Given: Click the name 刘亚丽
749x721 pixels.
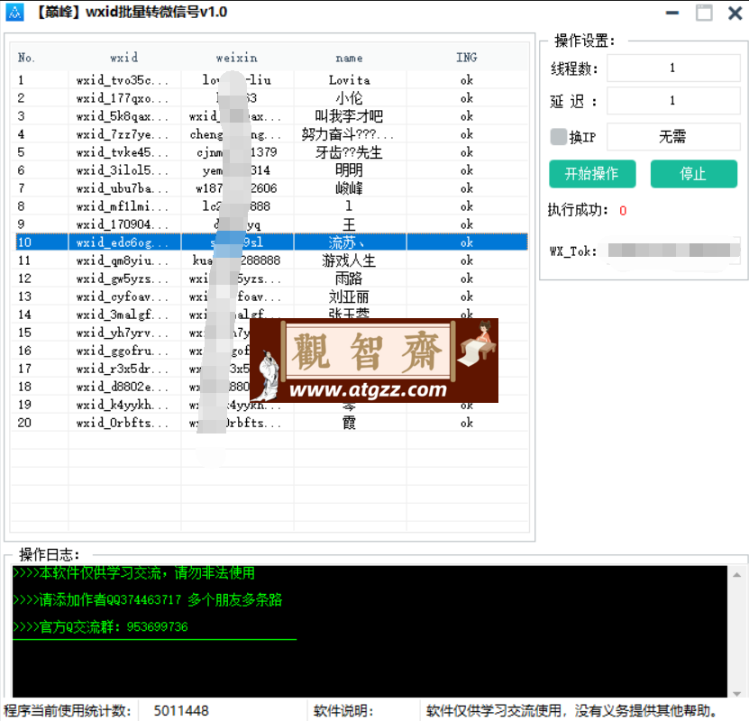Looking at the screenshot, I should 349,297.
